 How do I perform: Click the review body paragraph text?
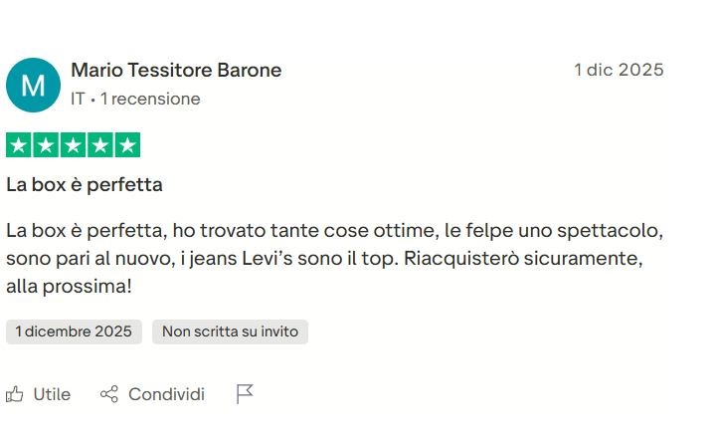click(333, 259)
